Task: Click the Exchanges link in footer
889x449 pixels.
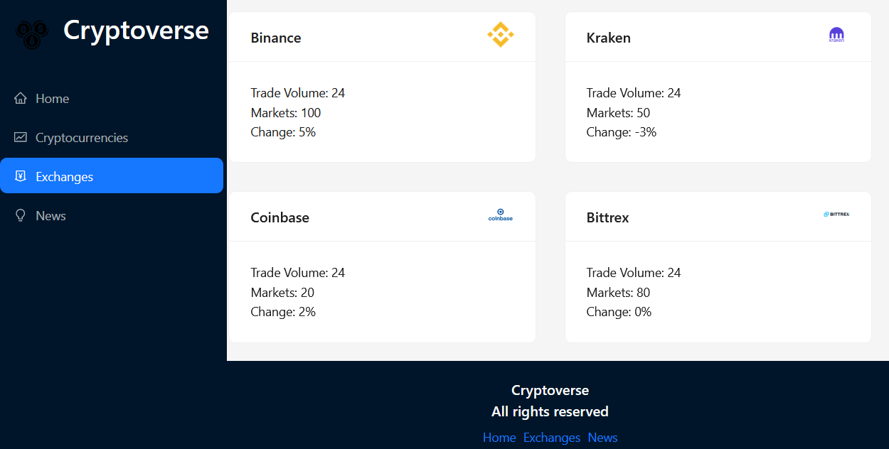Action: tap(552, 438)
